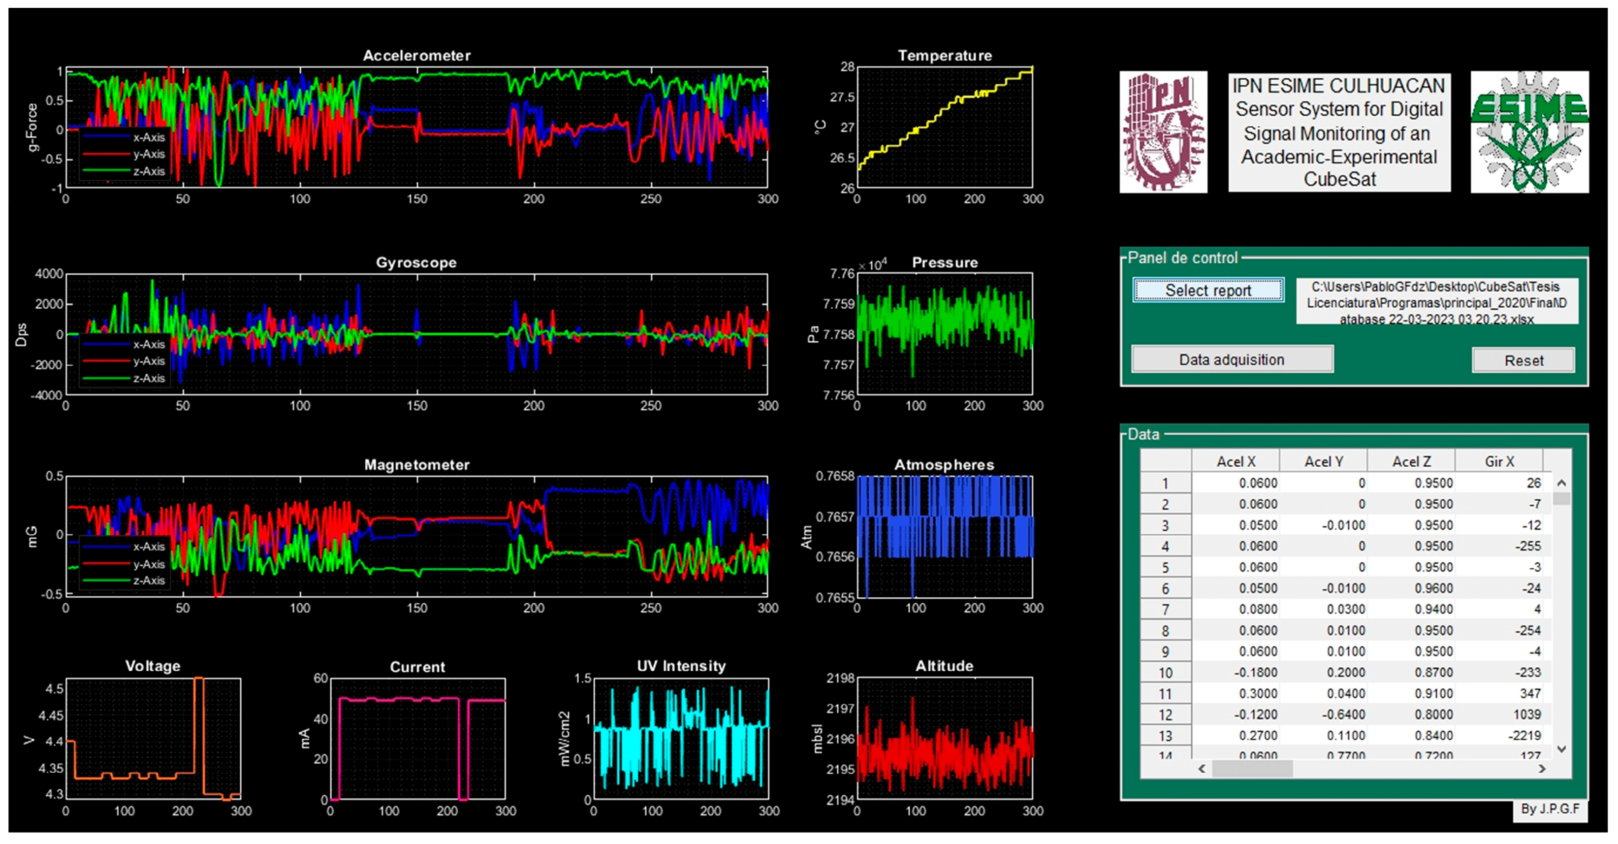Click the Voltage plot area
The image size is (1618, 844).
click(x=153, y=739)
